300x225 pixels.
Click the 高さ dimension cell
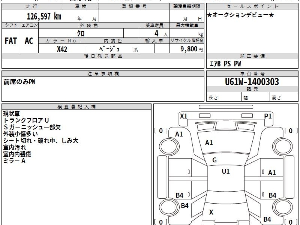pos(284,97)
